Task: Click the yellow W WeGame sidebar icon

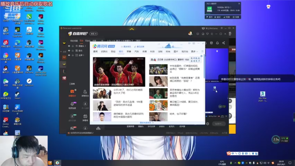Action: click(64, 43)
